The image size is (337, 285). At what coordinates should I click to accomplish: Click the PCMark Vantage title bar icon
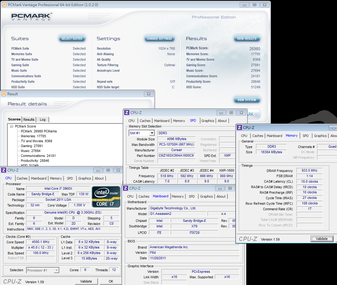point(4,5)
